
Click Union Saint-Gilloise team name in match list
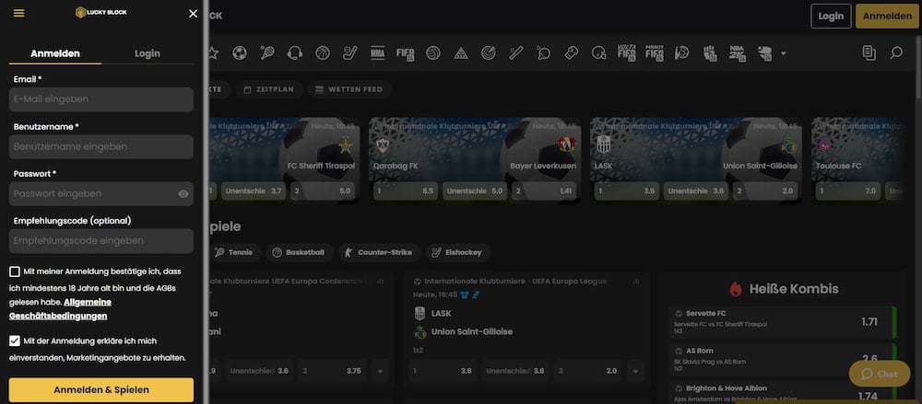pos(471,332)
